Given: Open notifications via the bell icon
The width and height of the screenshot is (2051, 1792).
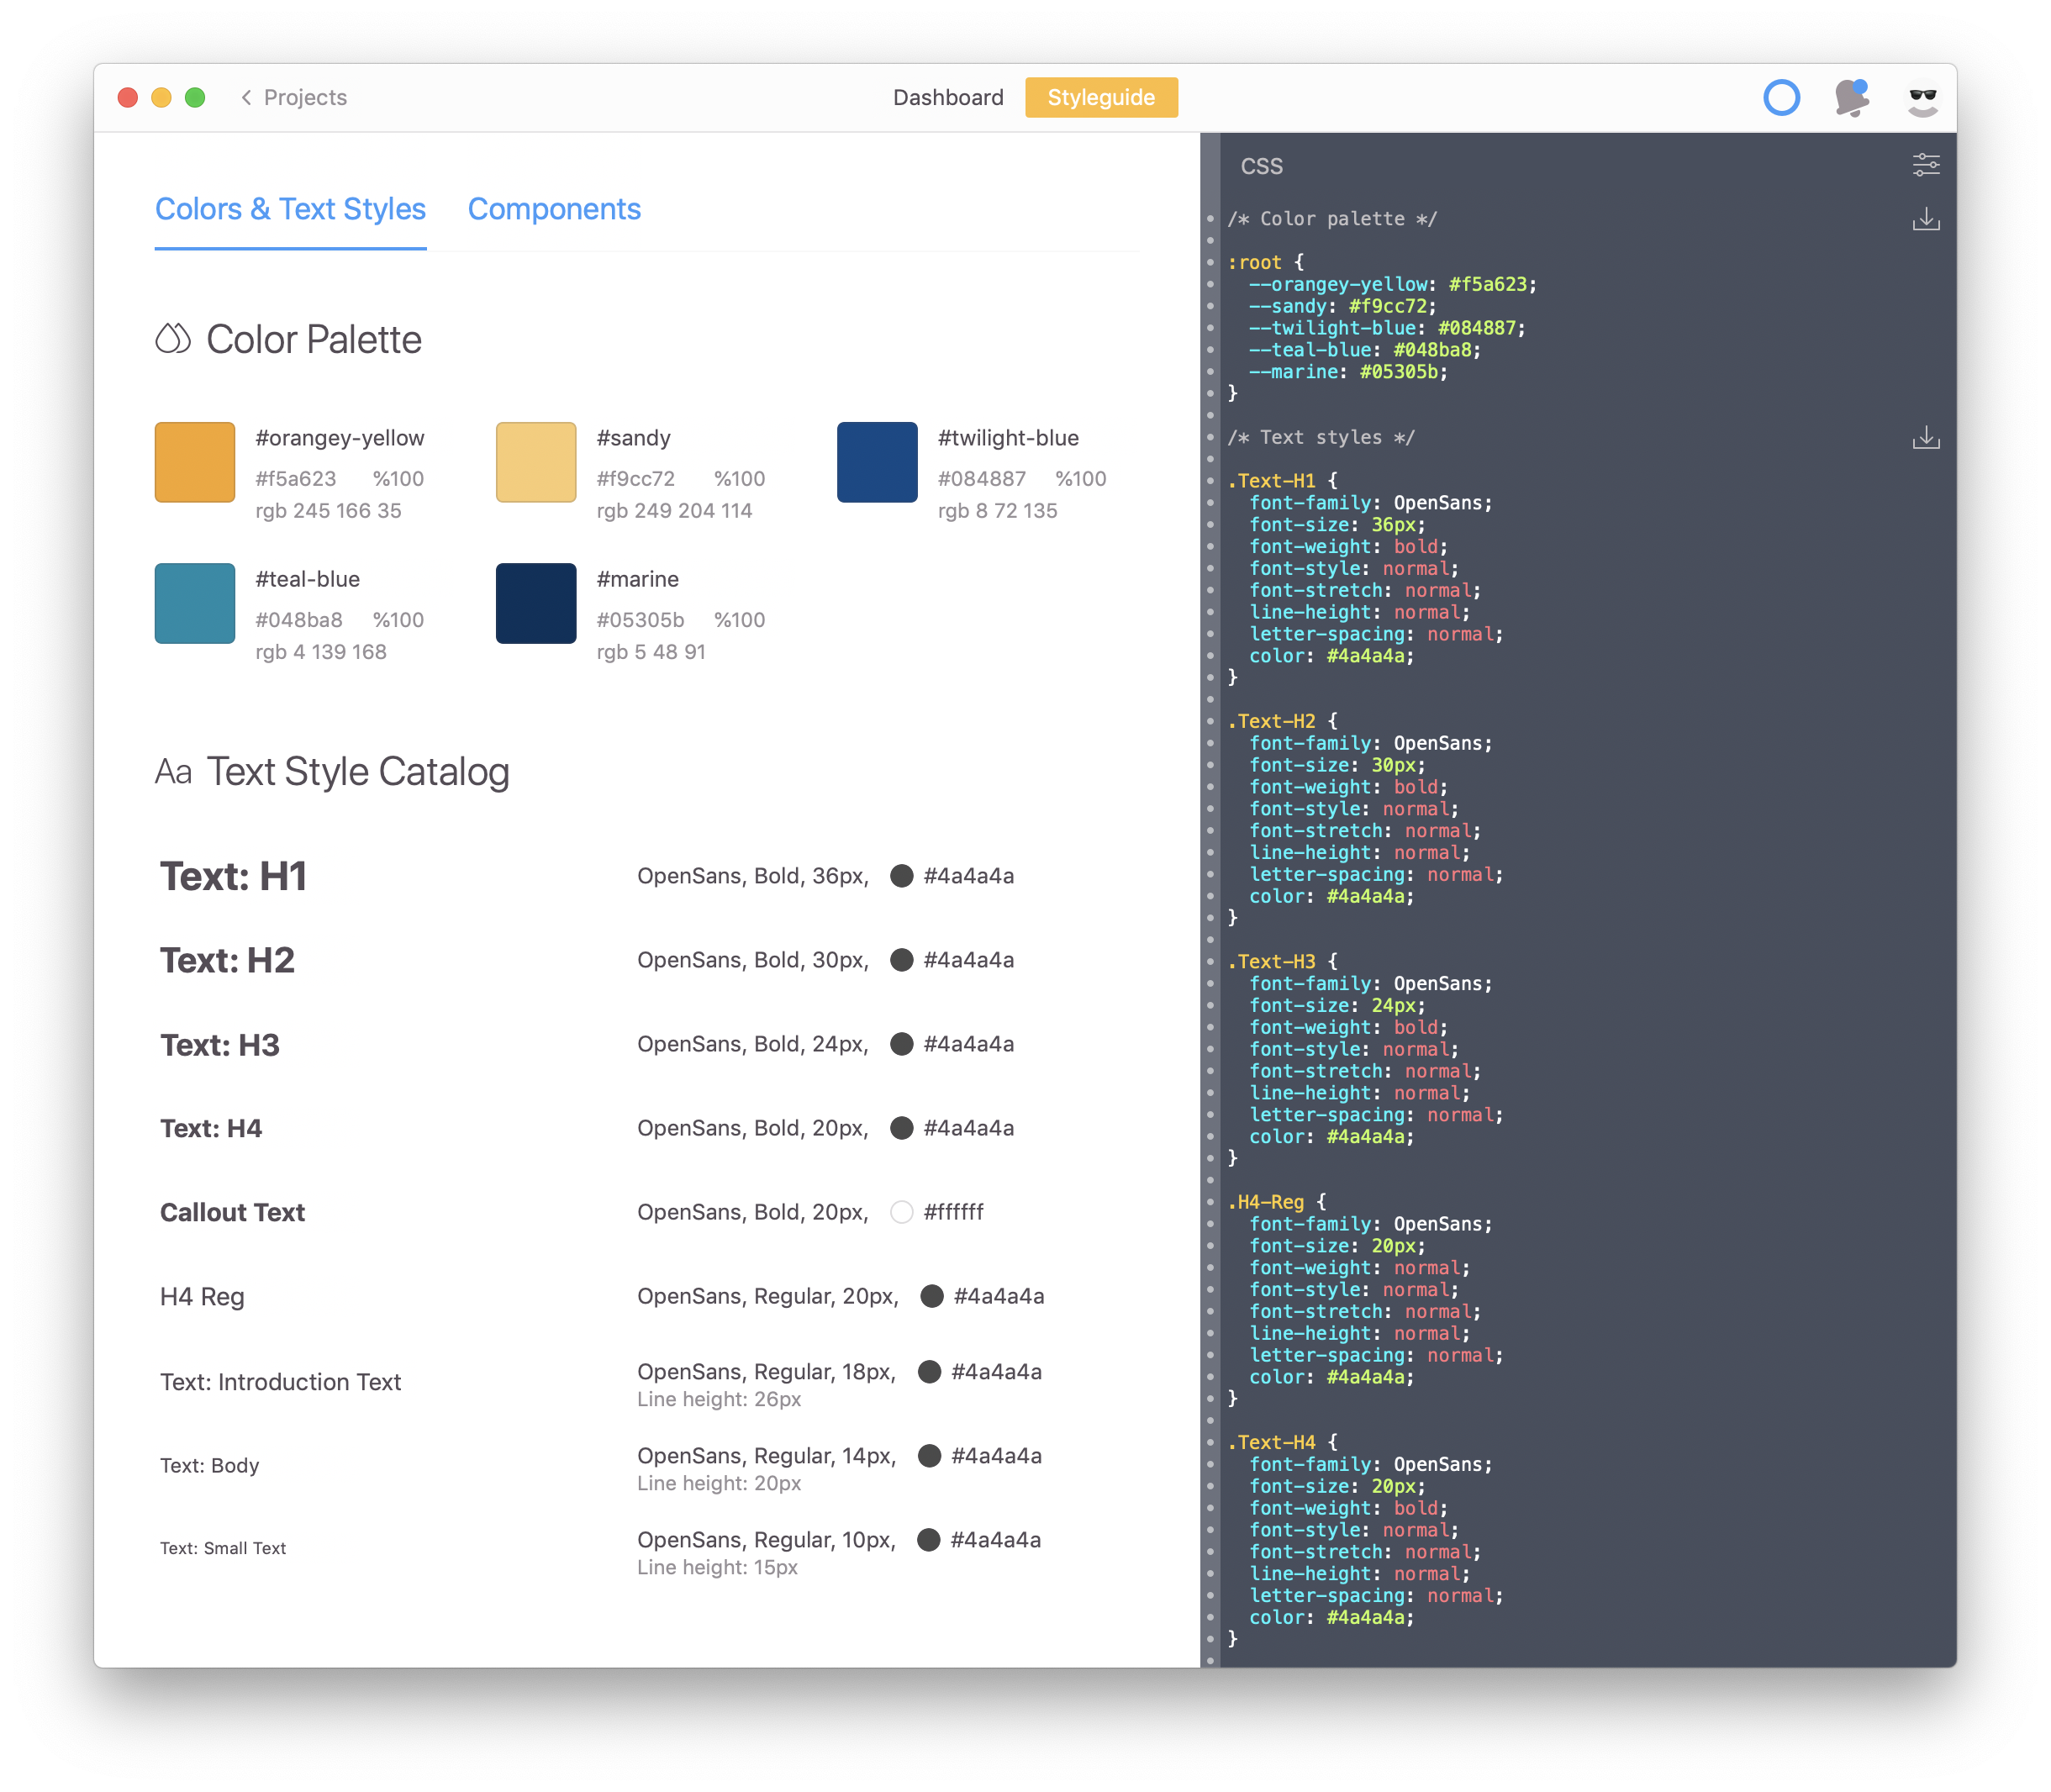Looking at the screenshot, I should (1851, 97).
